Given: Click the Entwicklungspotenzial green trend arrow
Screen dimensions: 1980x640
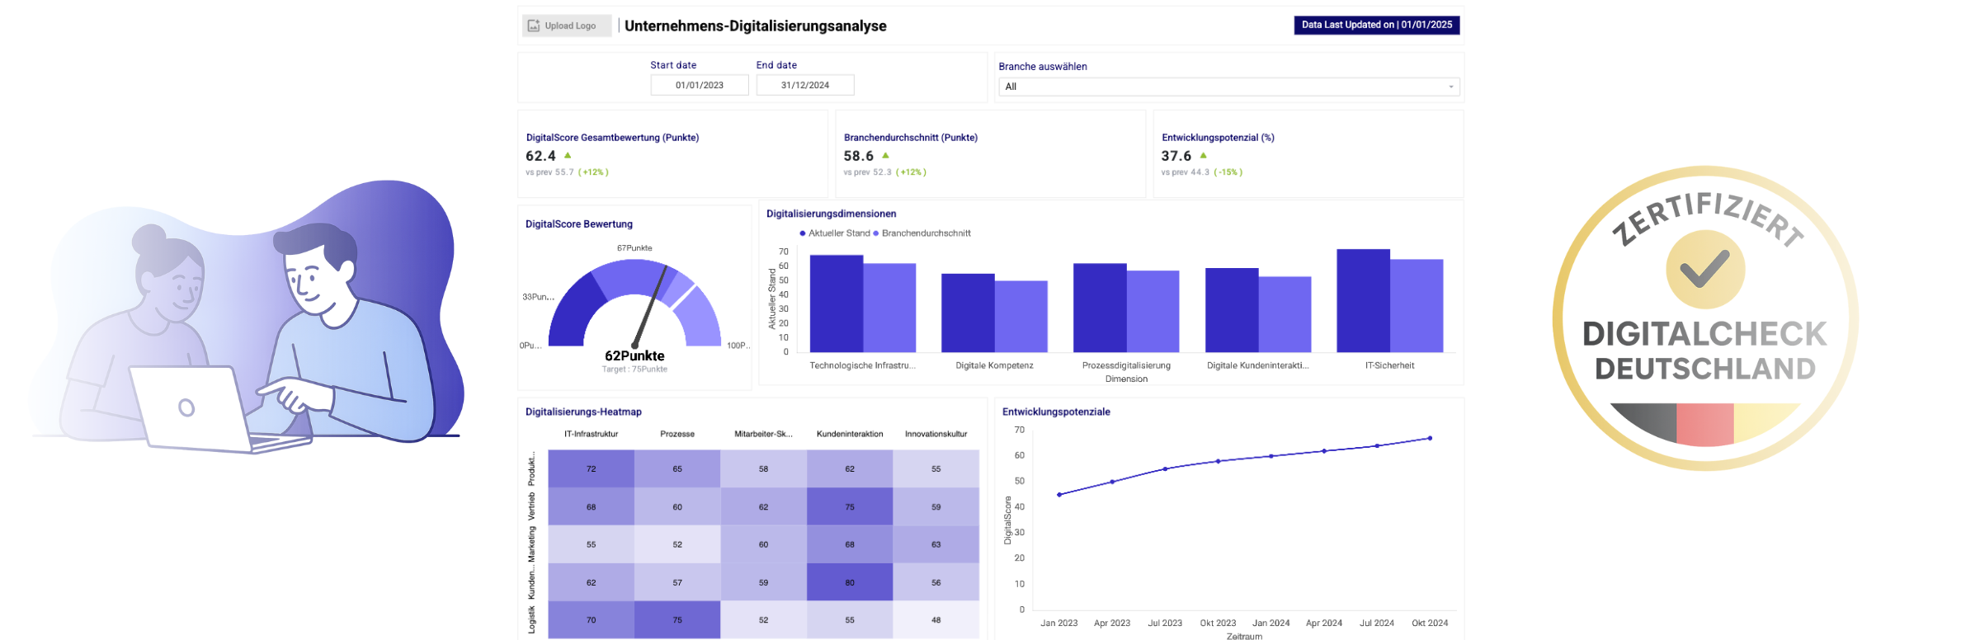Looking at the screenshot, I should point(1203,155).
